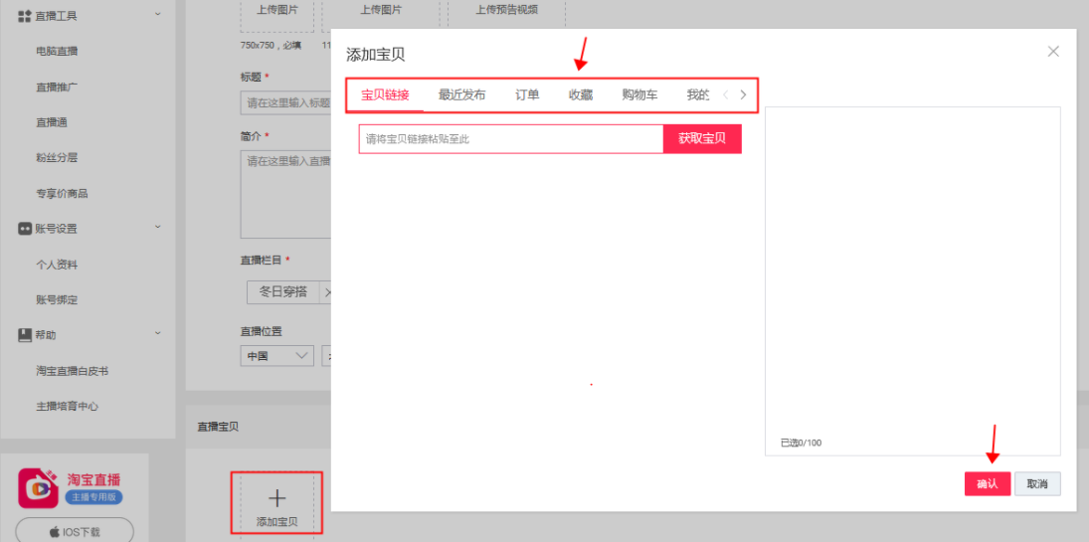Image resolution: width=1089 pixels, height=542 pixels.
Task: Open 电脑直播 in the sidebar
Action: point(57,52)
